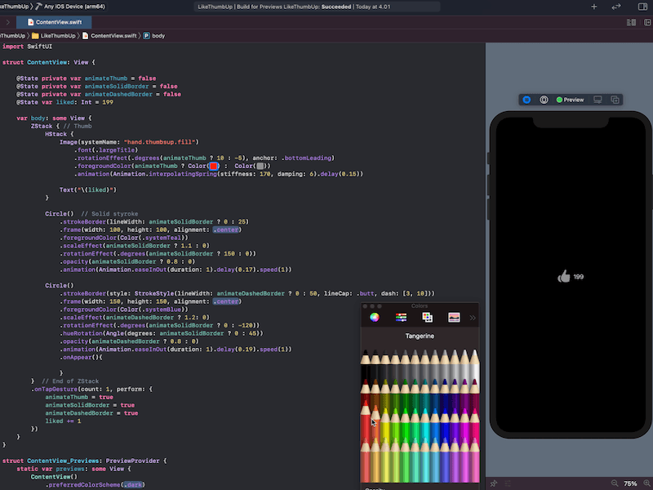Screen dimensions: 653x490
Task: Click the code review arrows icon
Action: [x=615, y=7]
